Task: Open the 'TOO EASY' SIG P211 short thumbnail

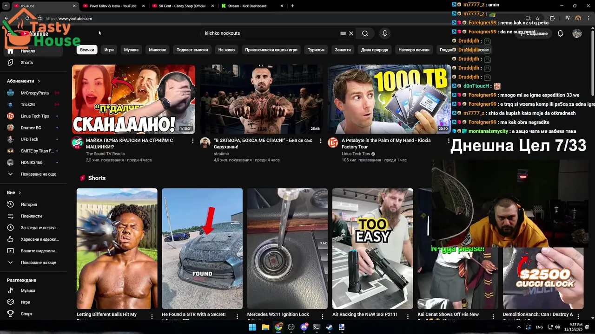Action: tap(372, 249)
